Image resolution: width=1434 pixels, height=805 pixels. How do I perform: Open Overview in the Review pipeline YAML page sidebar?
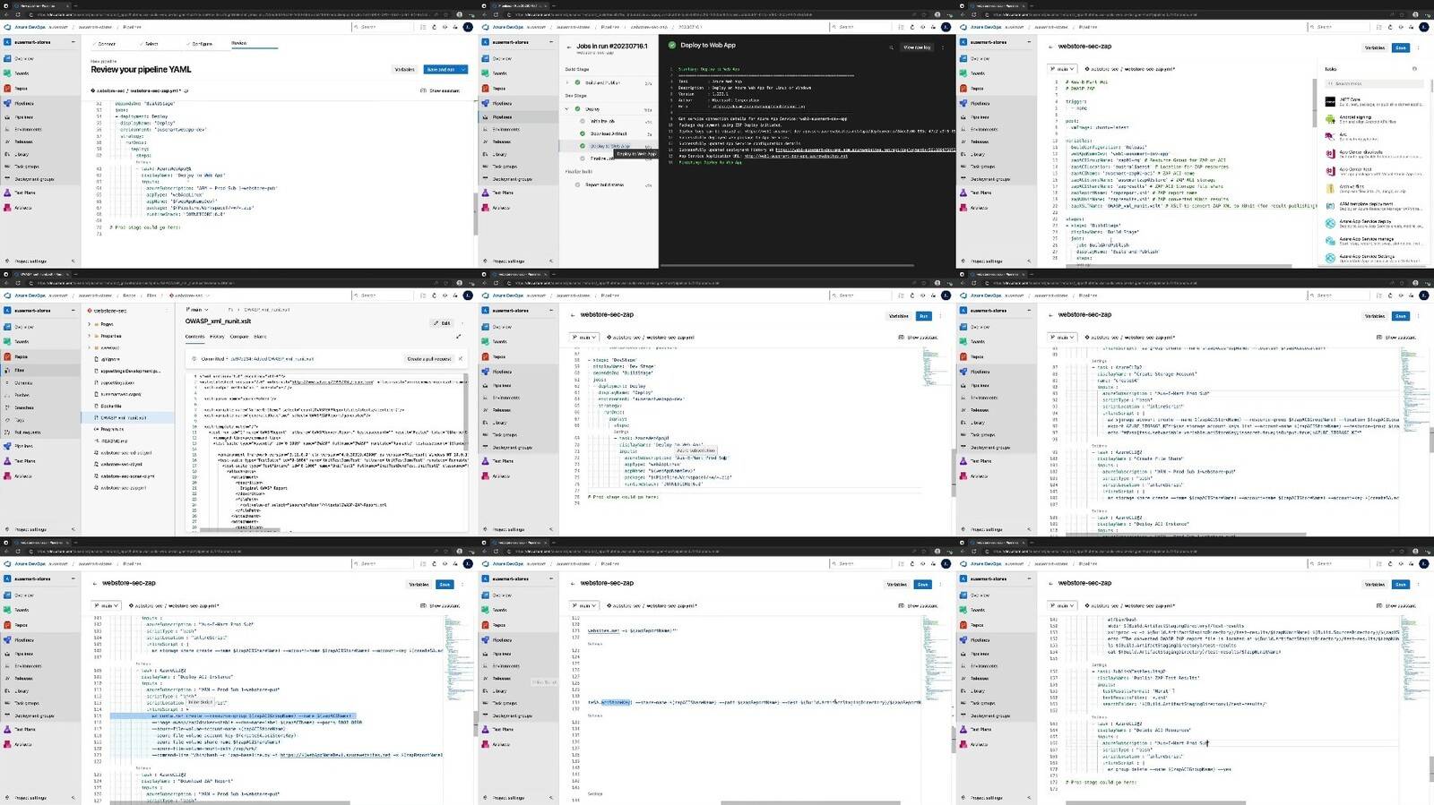(x=23, y=59)
